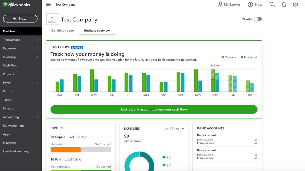Viewport: 305px width, 171px height.
Task: Click the DEC bars in chart
Action: [x=215, y=81]
